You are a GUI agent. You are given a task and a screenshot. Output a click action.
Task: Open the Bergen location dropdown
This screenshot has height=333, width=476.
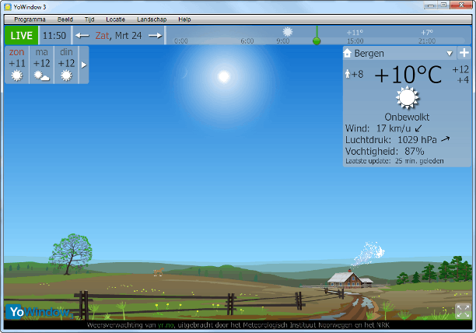pos(450,54)
